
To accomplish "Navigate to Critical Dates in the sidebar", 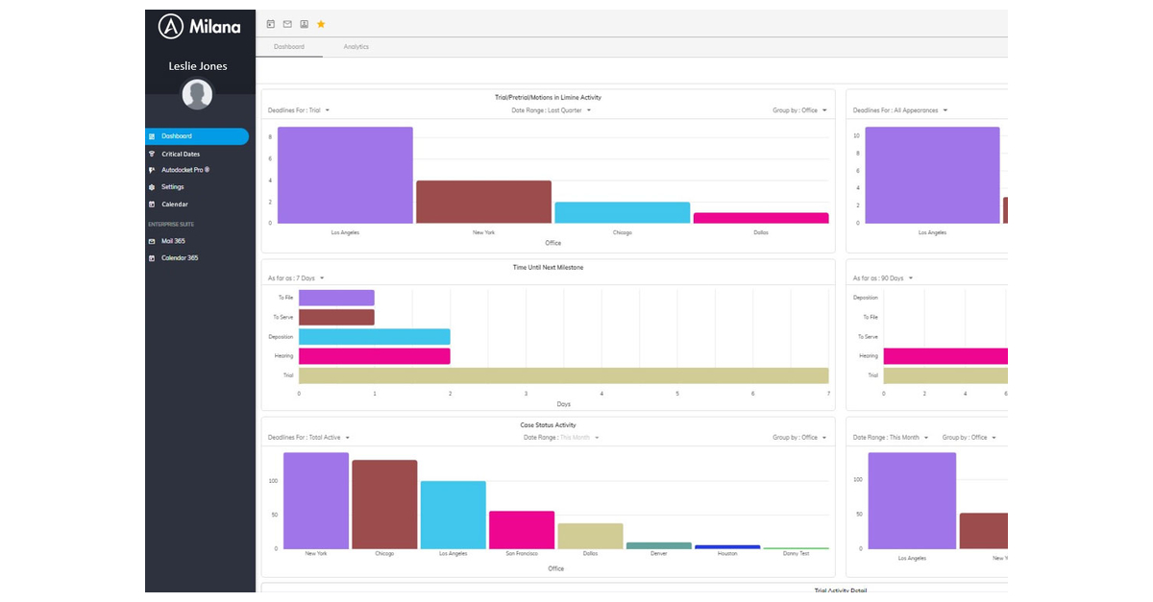I will [183, 154].
